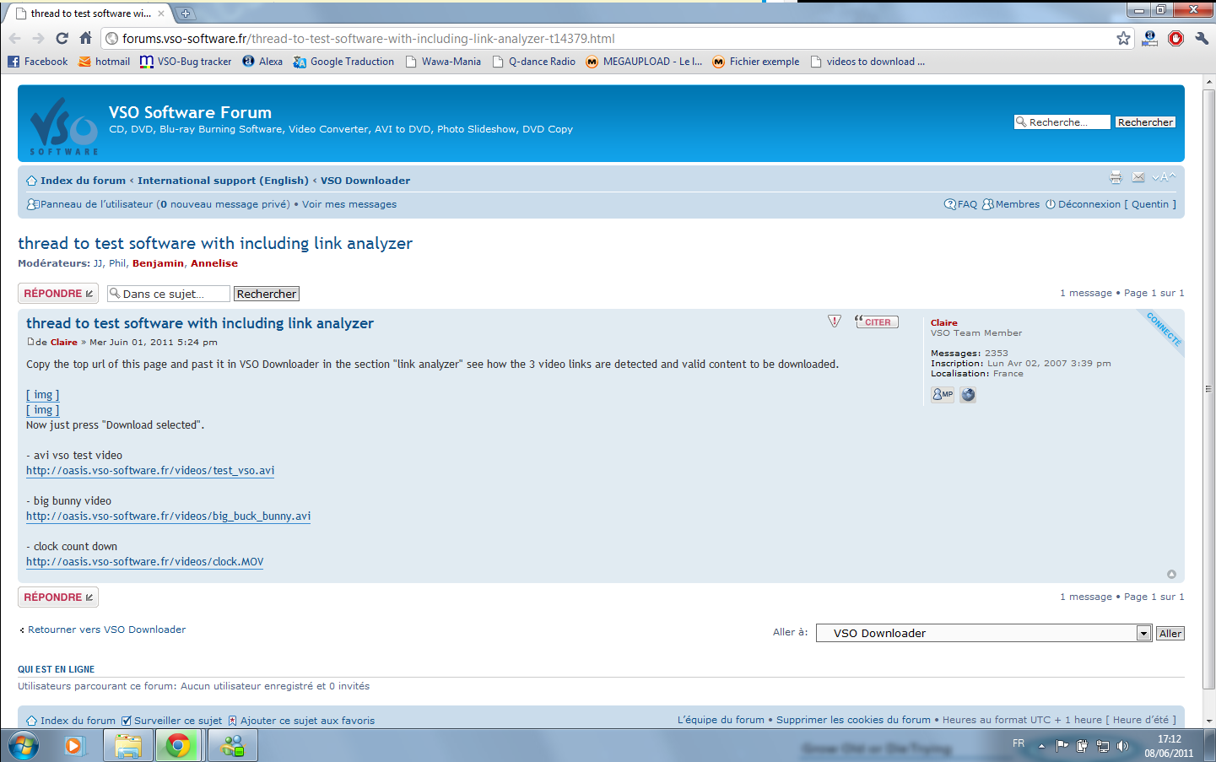Open the 'Aller à' VSO Downloader dropdown
Image resolution: width=1216 pixels, height=762 pixels.
(x=984, y=633)
